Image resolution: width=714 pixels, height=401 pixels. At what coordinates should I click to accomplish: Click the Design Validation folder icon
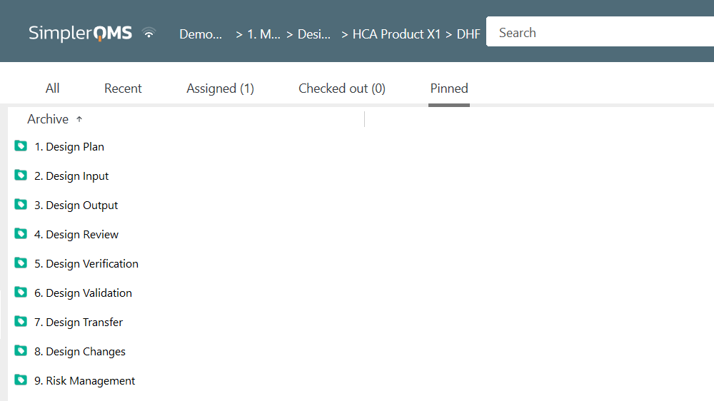click(21, 293)
